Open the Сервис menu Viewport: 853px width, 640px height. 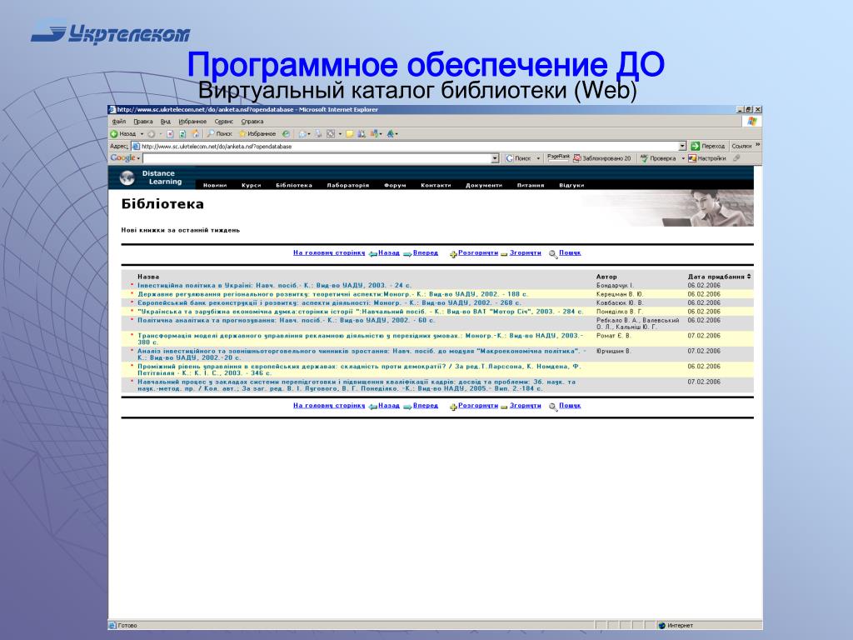click(x=223, y=122)
